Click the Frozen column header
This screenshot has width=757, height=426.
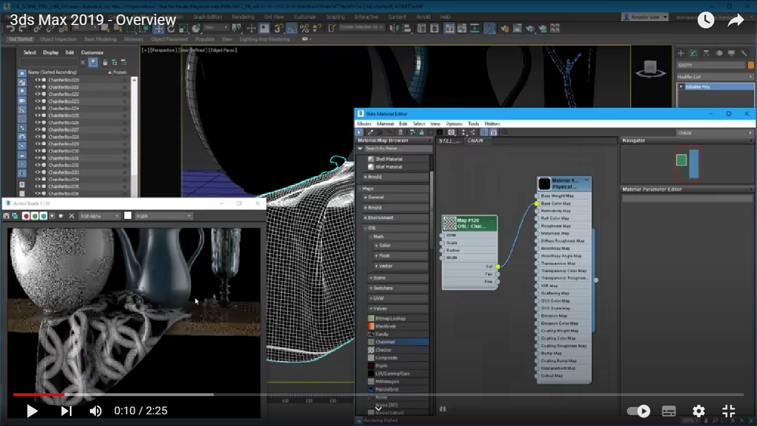[120, 72]
